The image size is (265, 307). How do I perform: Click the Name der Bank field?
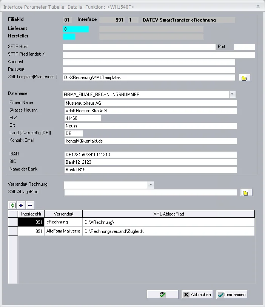[x=151, y=170]
